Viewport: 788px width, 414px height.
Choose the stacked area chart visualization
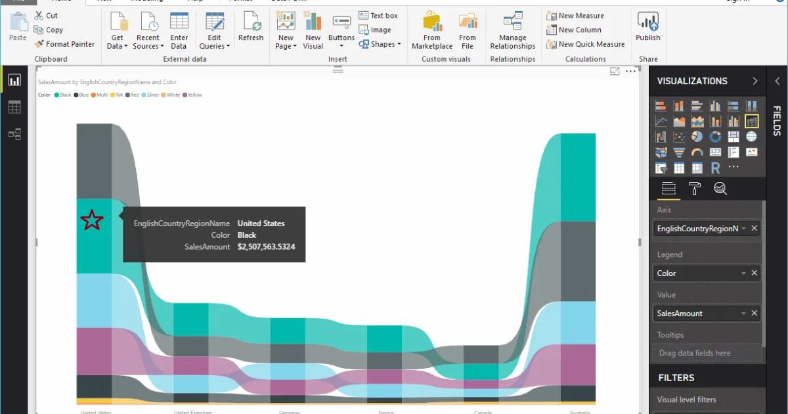point(697,122)
